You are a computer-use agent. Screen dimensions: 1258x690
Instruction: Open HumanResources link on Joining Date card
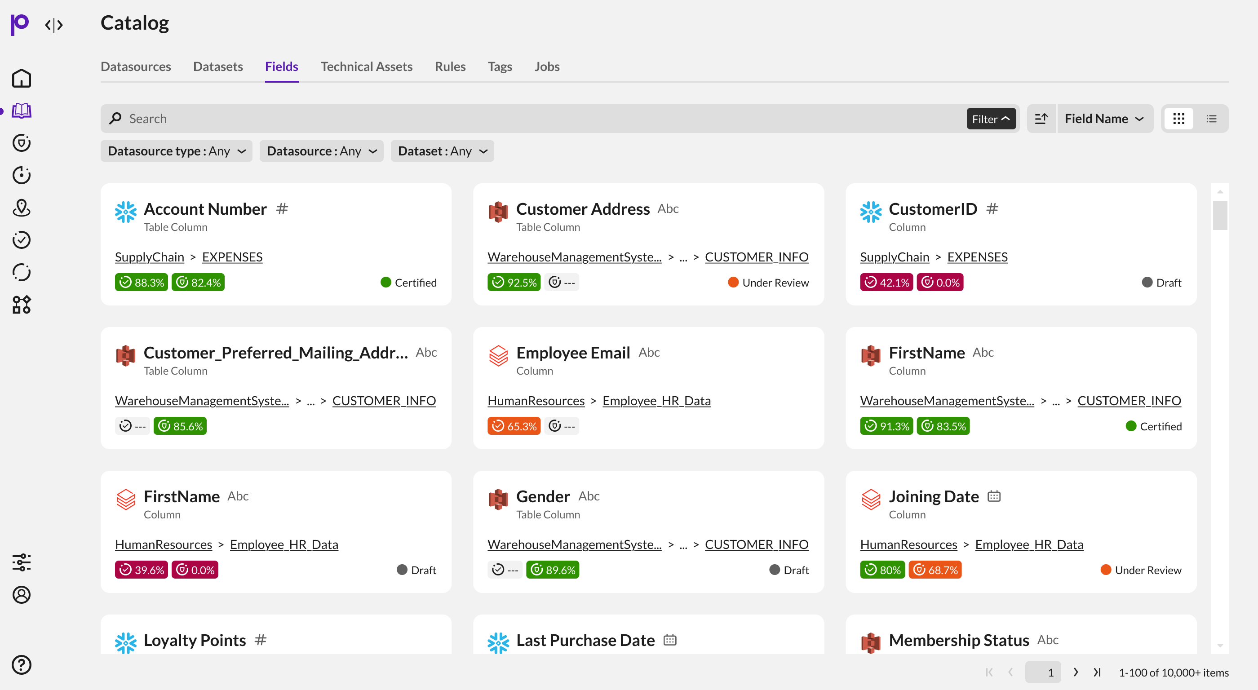(x=908, y=544)
